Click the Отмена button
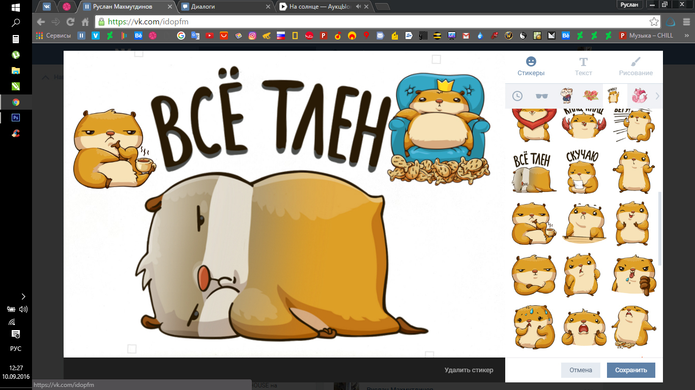The image size is (695, 390). tap(581, 370)
